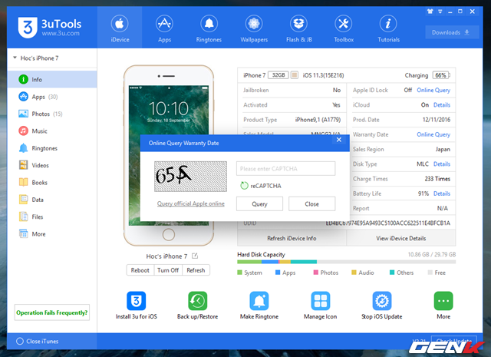Select the Photos icon in sidebar

click(x=24, y=114)
